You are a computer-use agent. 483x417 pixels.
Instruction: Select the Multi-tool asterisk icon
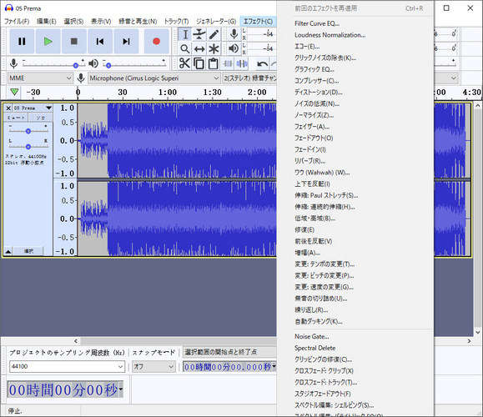[214, 48]
